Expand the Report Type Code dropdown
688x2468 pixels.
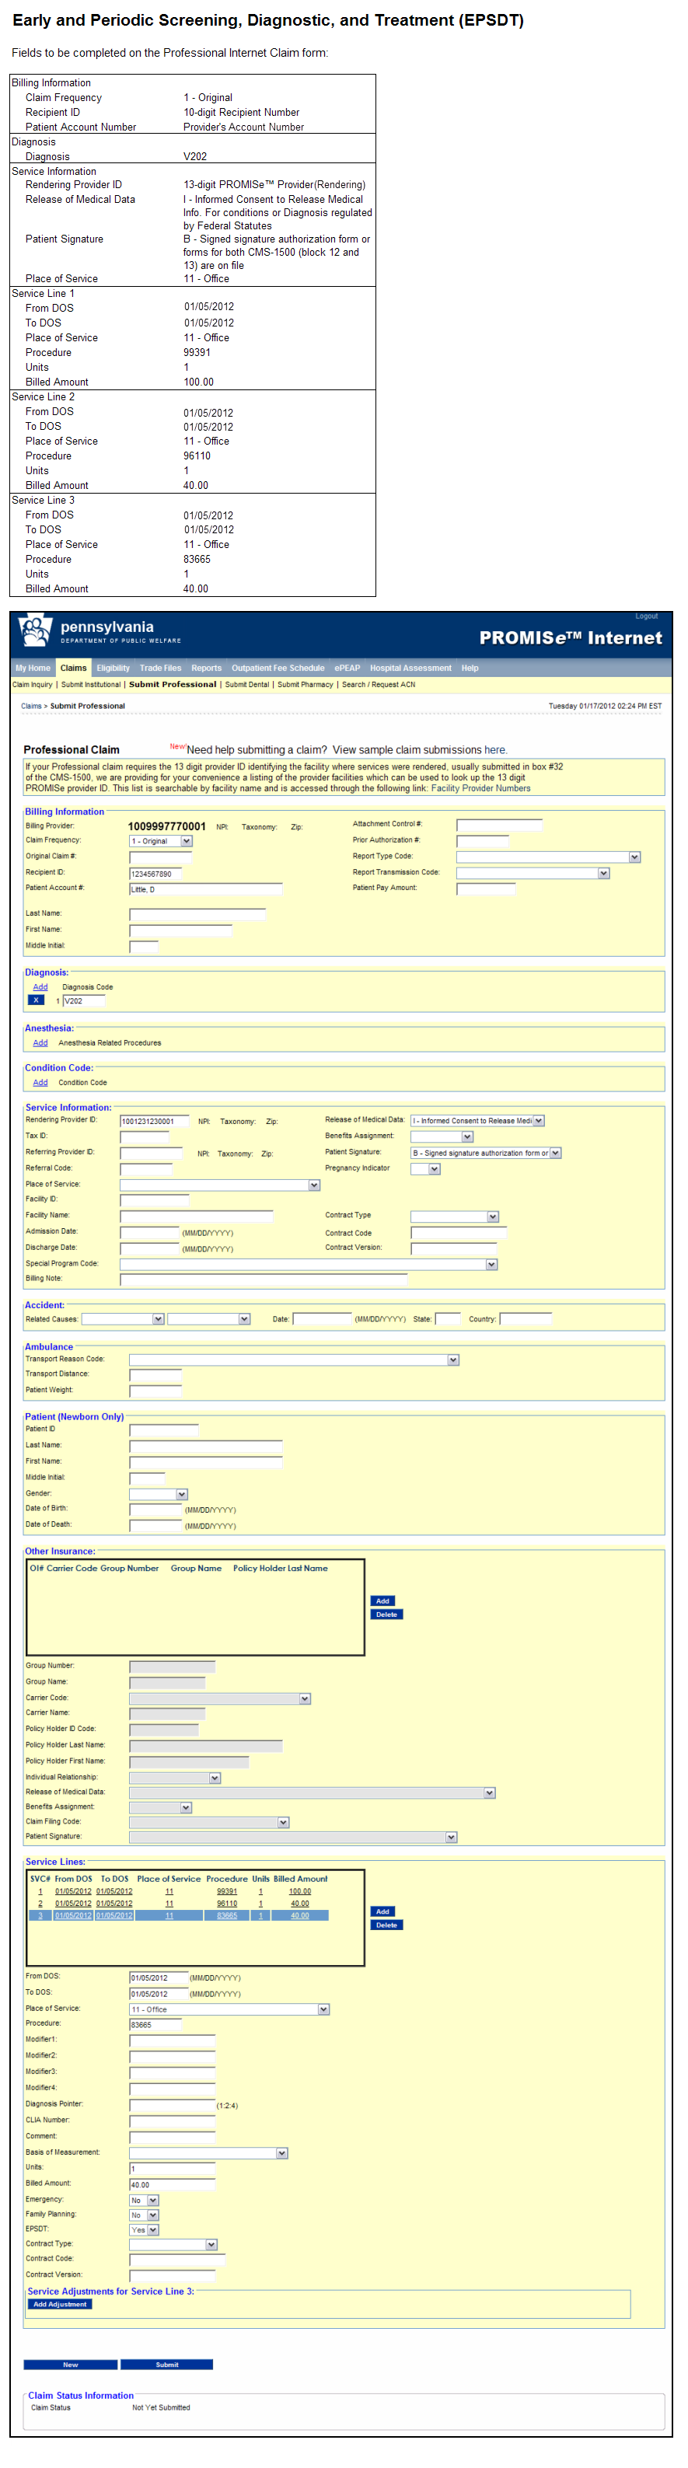coord(634,857)
